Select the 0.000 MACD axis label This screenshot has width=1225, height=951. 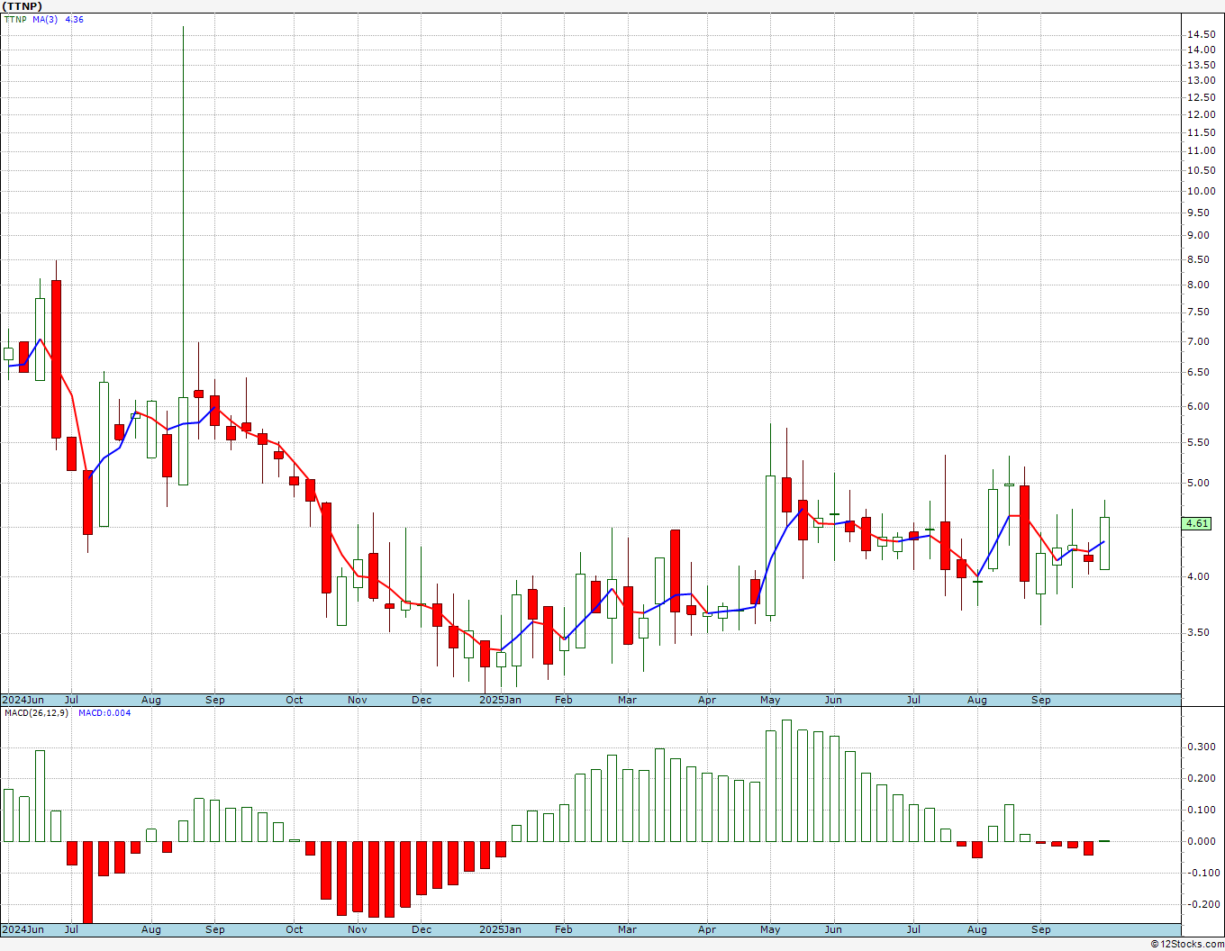pos(1201,841)
